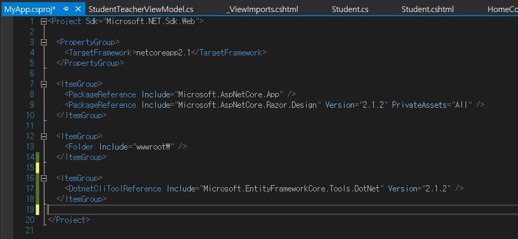Click line number 9 in the margin

pyautogui.click(x=31, y=105)
